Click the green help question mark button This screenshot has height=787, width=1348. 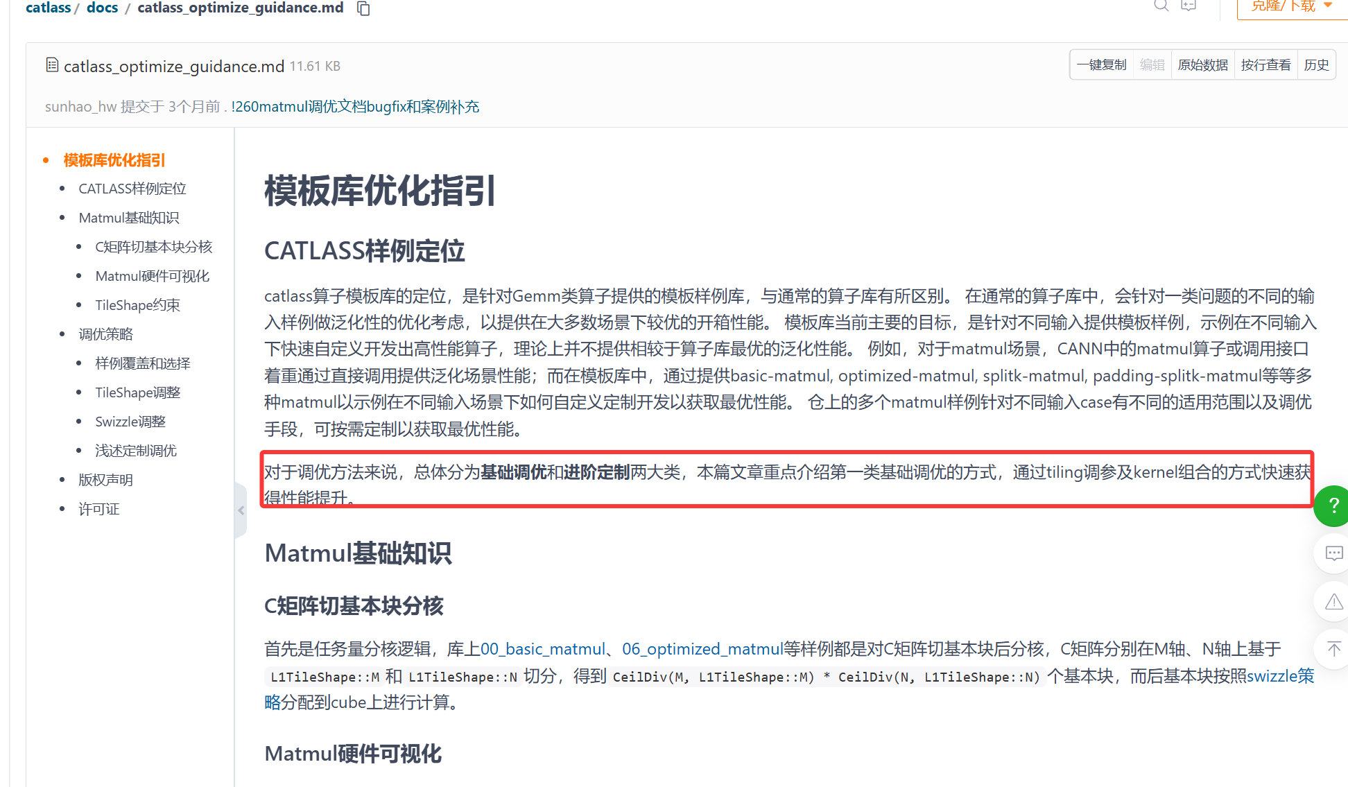click(x=1333, y=506)
